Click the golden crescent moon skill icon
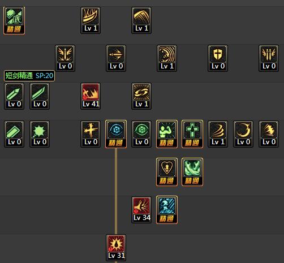 (x=243, y=134)
